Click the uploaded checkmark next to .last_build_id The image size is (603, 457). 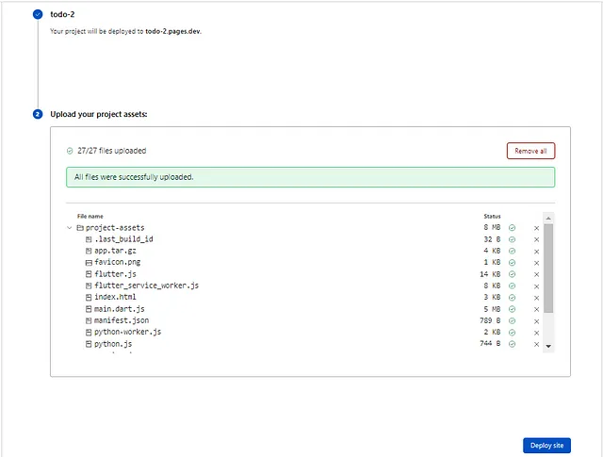[x=513, y=239]
